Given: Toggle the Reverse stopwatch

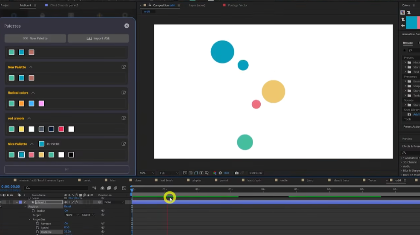Looking at the screenshot, I should (37, 224).
